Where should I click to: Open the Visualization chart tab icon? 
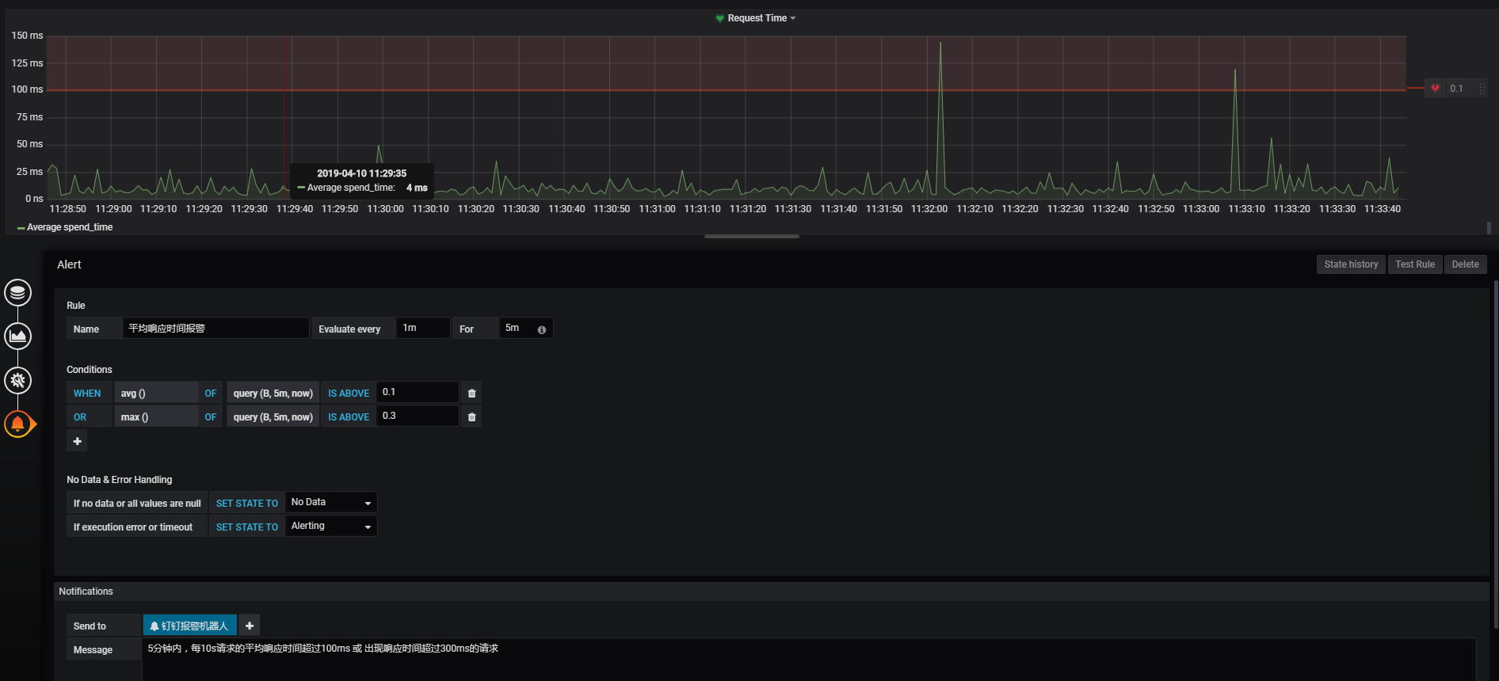17,336
